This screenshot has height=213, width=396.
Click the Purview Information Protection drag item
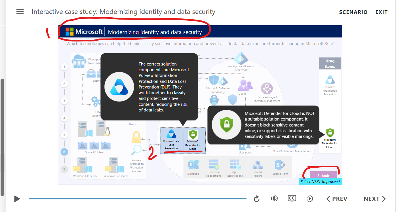pos(330,85)
